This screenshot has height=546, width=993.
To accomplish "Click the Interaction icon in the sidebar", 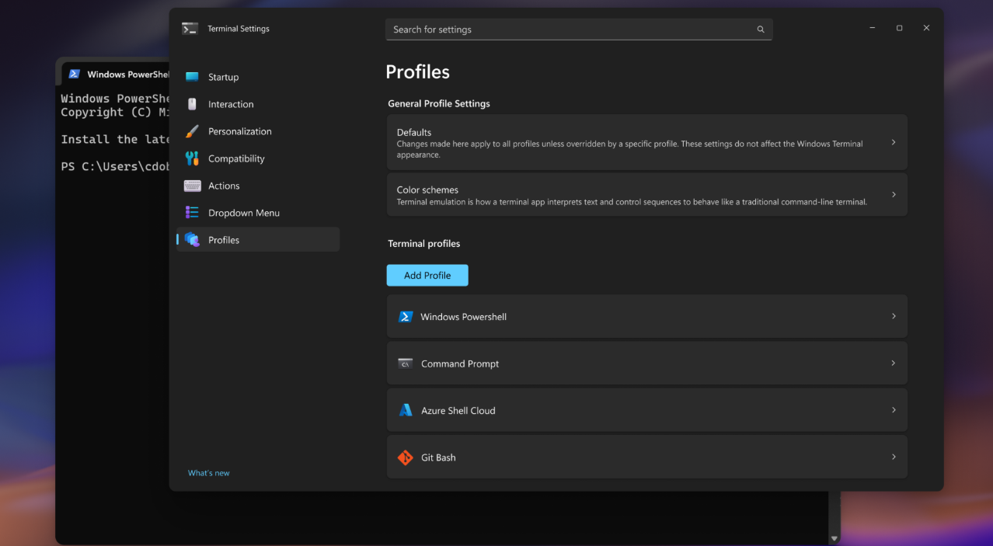I will [x=191, y=104].
